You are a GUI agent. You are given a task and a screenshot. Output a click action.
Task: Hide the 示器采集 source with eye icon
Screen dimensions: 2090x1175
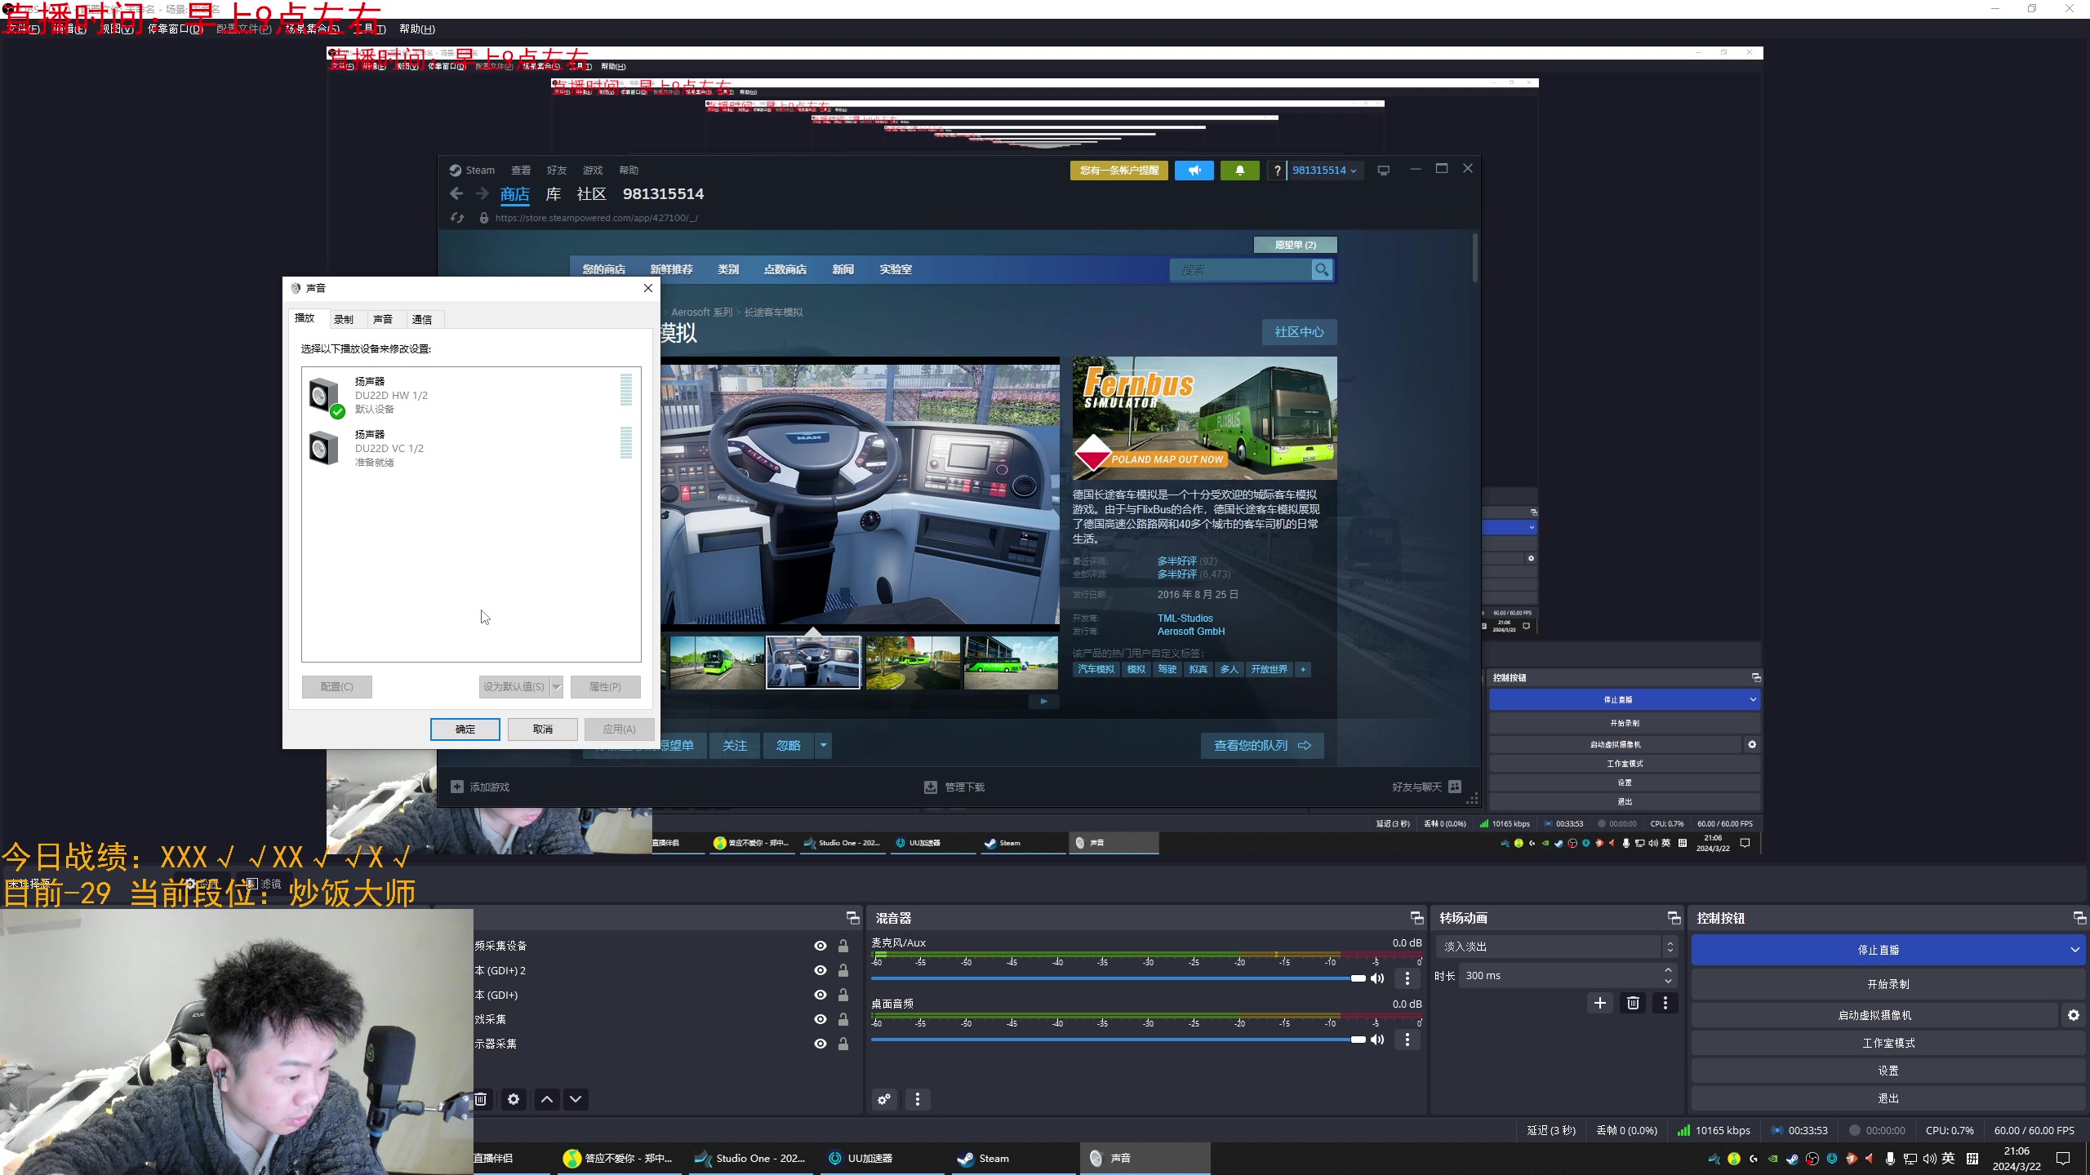(x=820, y=1044)
